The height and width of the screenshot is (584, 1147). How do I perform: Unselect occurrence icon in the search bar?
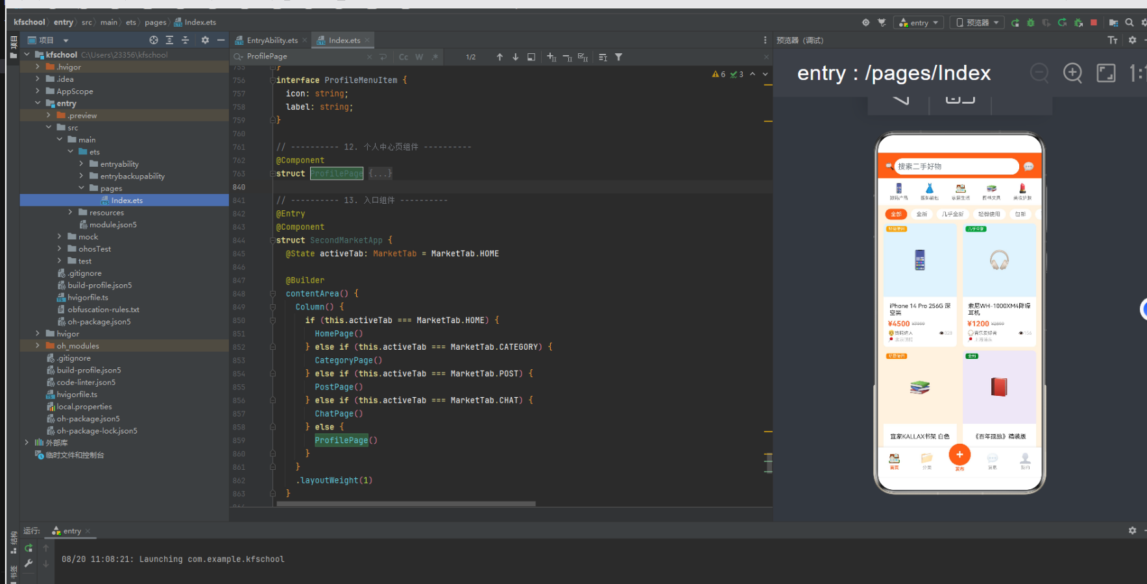567,57
